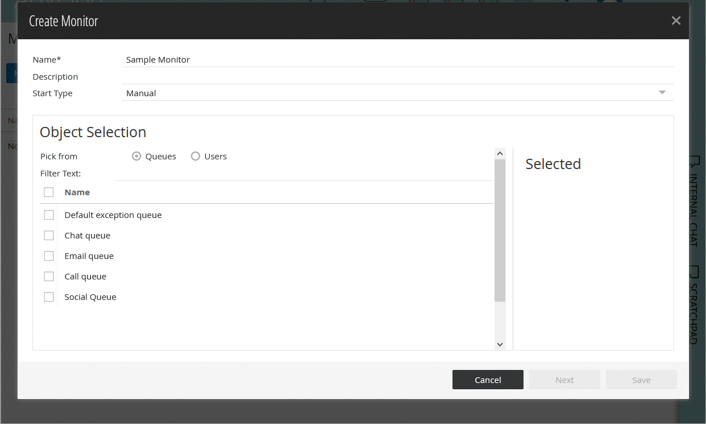The height and width of the screenshot is (424, 706).
Task: Click the Name field containing Sample Monitor
Action: (x=398, y=59)
